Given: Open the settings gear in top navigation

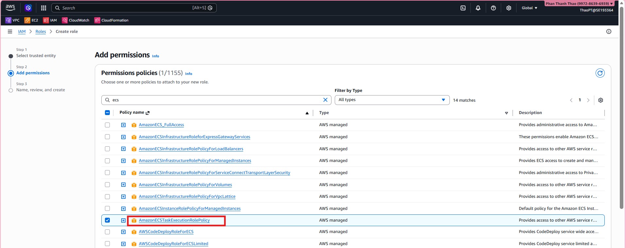Looking at the screenshot, I should click(x=509, y=8).
